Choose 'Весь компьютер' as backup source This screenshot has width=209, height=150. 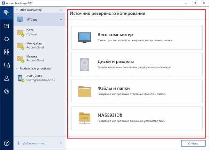[137, 37]
